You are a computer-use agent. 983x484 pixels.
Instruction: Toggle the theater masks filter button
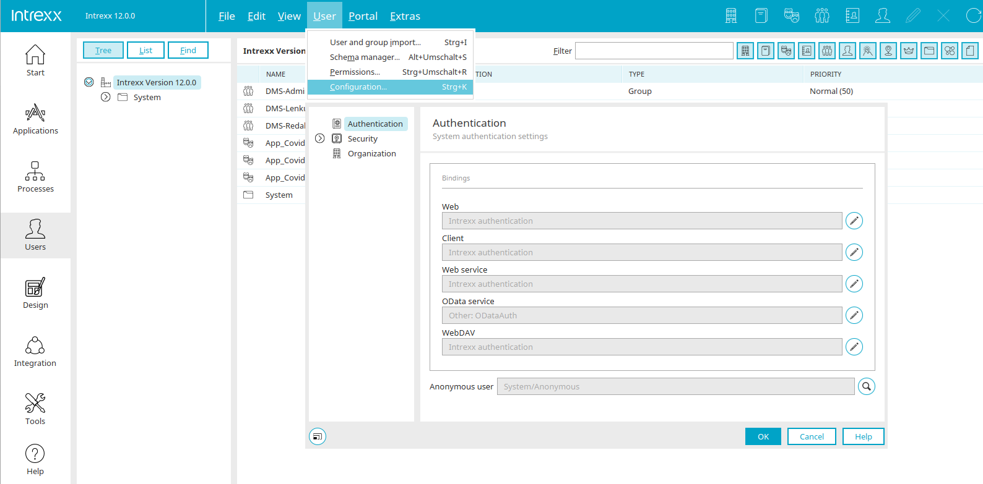pos(786,51)
